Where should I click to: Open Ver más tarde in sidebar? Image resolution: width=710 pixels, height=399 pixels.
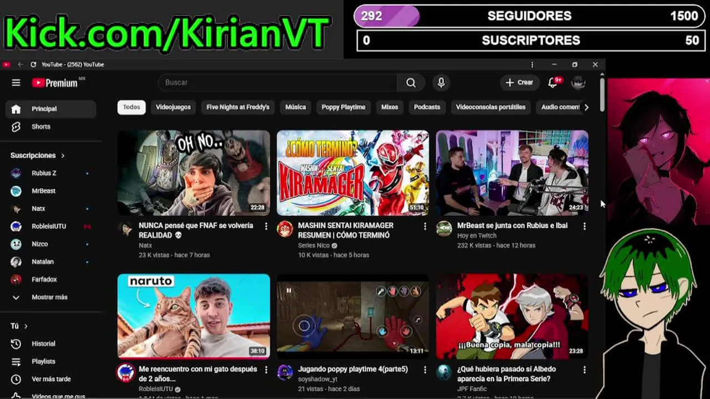[51, 379]
